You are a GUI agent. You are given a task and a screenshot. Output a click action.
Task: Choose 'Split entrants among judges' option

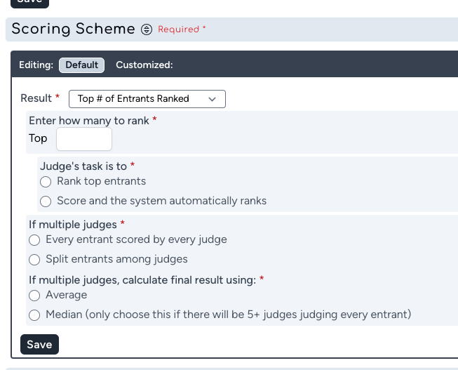click(34, 260)
